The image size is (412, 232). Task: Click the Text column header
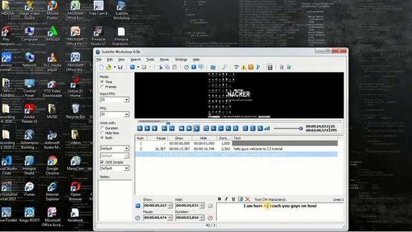pyautogui.click(x=285, y=138)
